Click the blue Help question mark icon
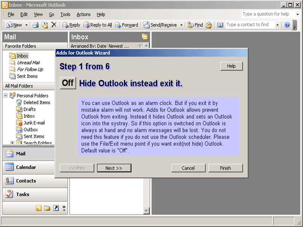This screenshot has width=303, height=227. 287,25
